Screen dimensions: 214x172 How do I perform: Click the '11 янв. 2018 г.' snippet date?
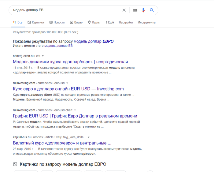[23, 68]
